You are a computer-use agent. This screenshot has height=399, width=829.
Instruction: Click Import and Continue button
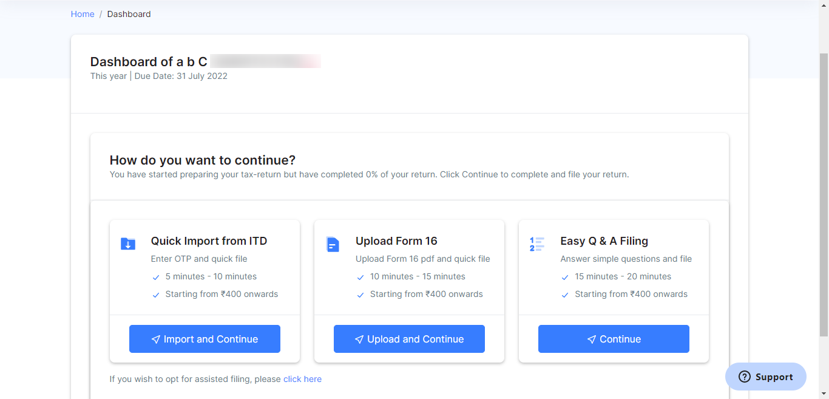[x=205, y=339]
